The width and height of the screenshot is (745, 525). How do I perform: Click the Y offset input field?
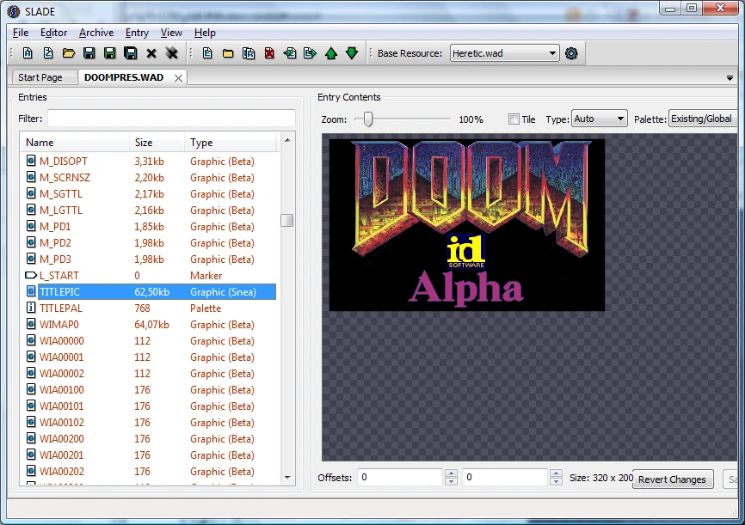pyautogui.click(x=505, y=477)
